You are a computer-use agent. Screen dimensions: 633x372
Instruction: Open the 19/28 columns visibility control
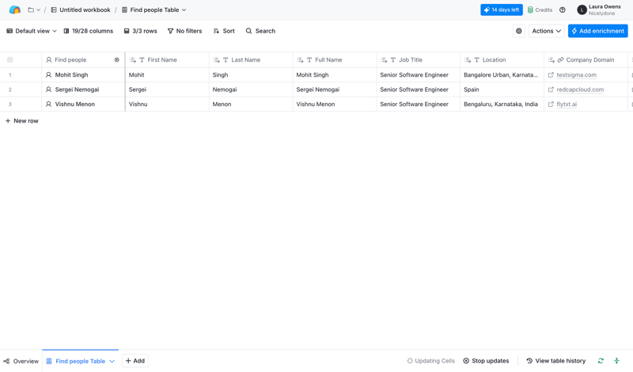tap(88, 31)
